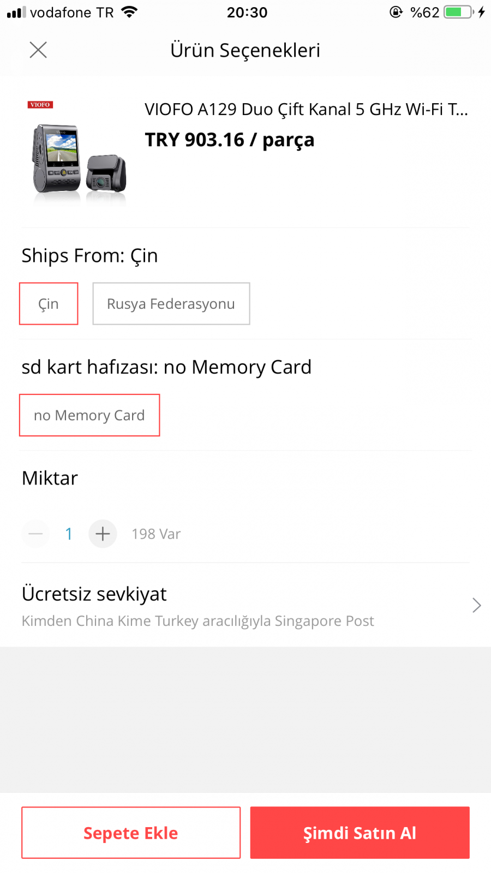Select the no Memory Card option
The image size is (491, 873).
coord(89,415)
